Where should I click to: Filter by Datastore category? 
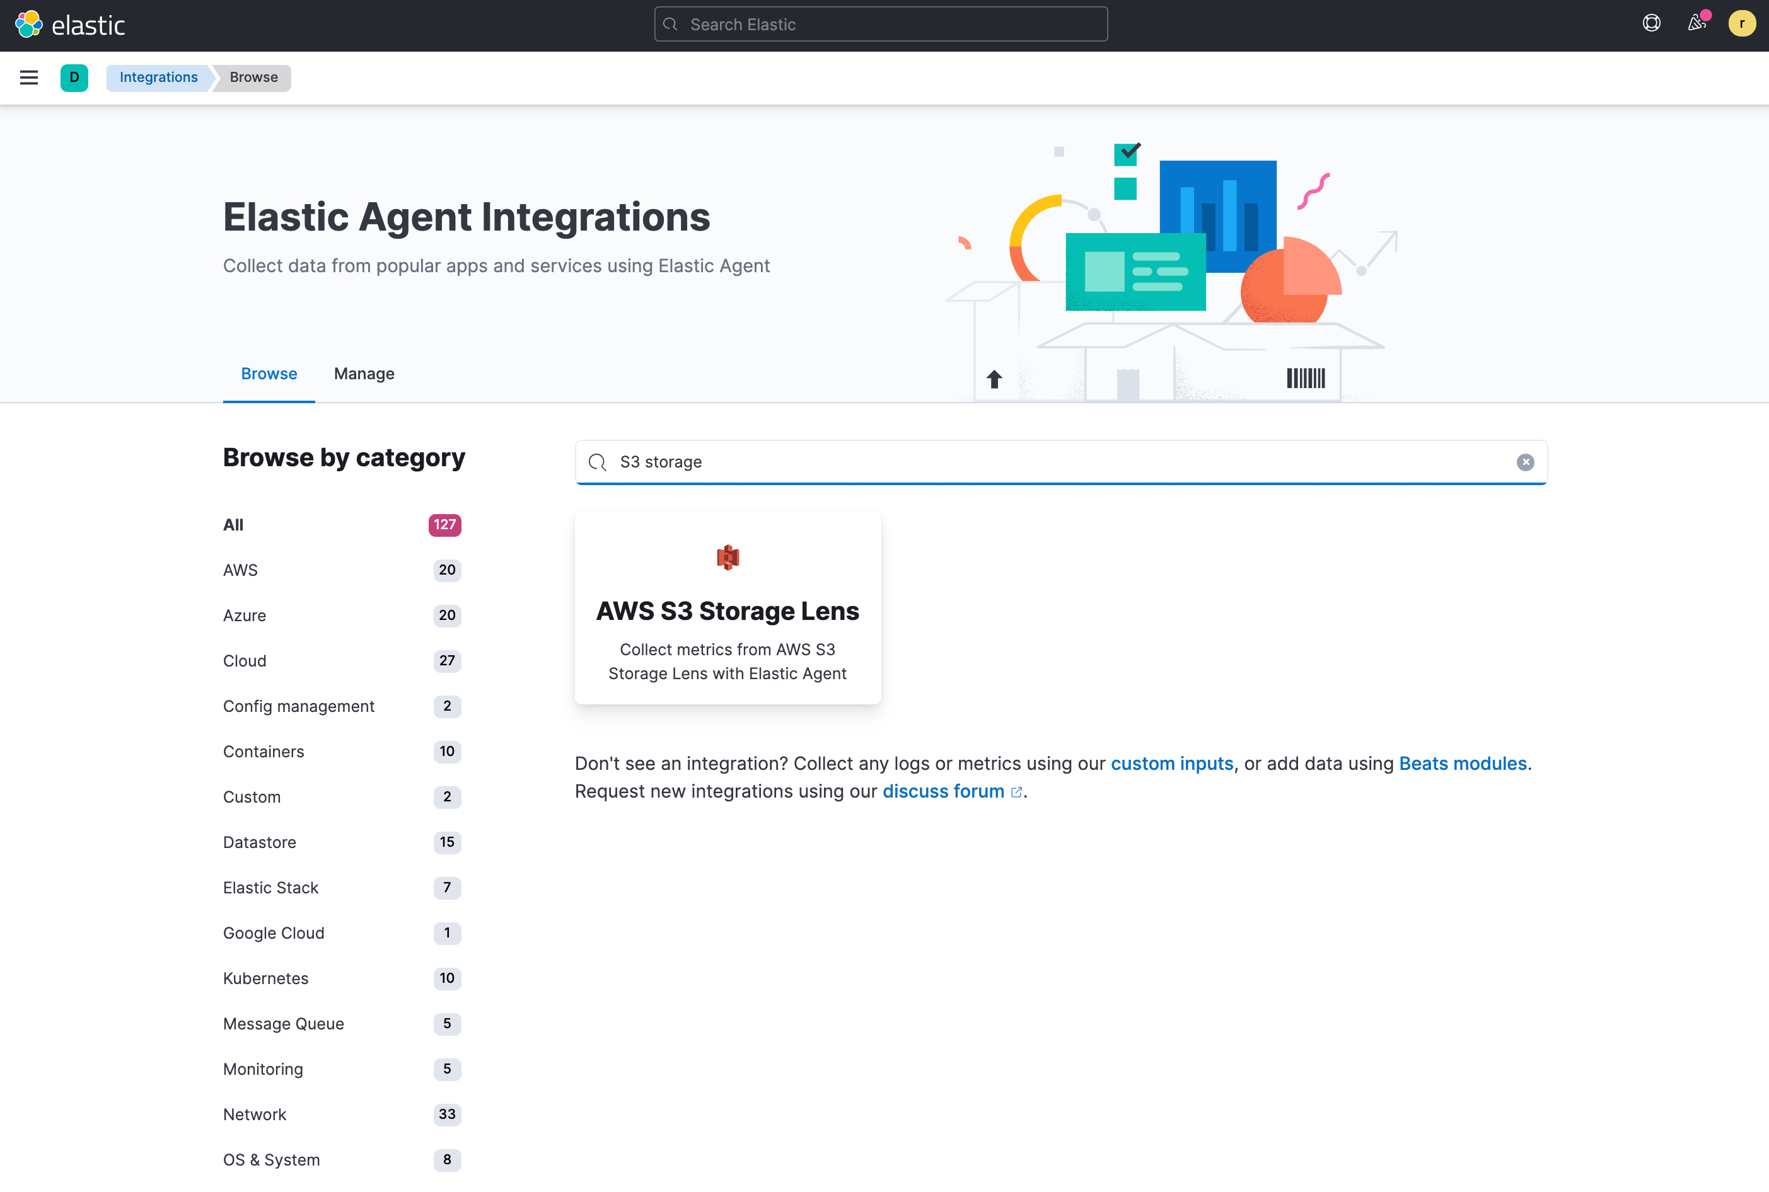(x=342, y=842)
